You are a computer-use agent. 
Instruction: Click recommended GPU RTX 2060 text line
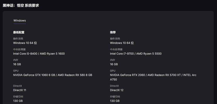tap(153, 75)
